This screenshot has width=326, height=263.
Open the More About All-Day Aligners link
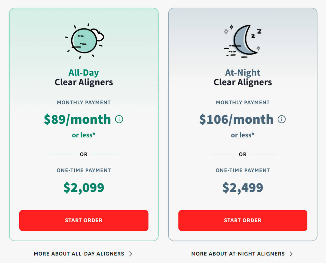point(79,254)
